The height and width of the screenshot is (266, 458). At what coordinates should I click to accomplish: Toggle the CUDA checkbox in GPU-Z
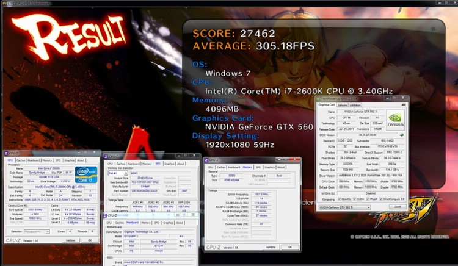pyautogui.click(x=354, y=199)
